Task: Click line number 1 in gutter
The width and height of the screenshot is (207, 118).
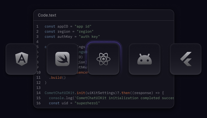Action: tap(37, 26)
